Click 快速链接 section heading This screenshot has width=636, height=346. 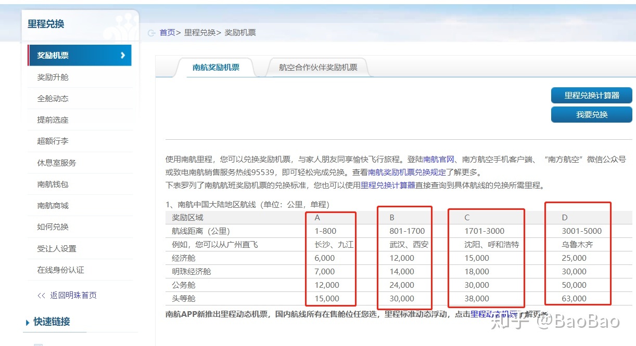(52, 322)
